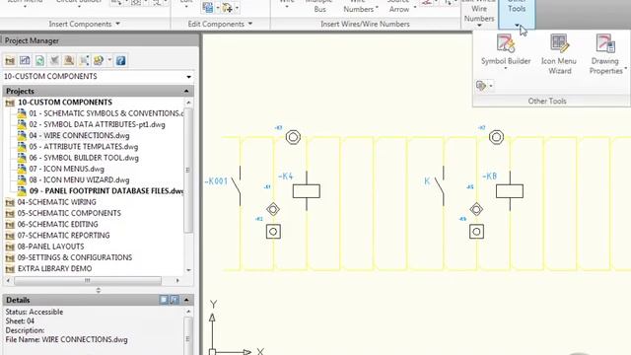The height and width of the screenshot is (355, 631).
Task: Click the magnifier search icon in Project Manager
Action: tap(69, 61)
